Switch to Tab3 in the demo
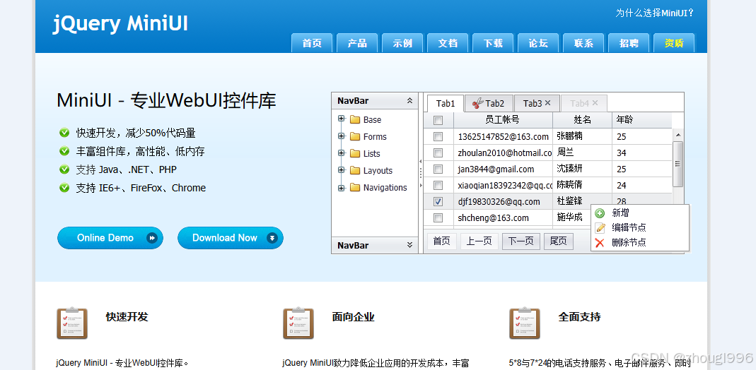The image size is (756, 370). [x=537, y=104]
